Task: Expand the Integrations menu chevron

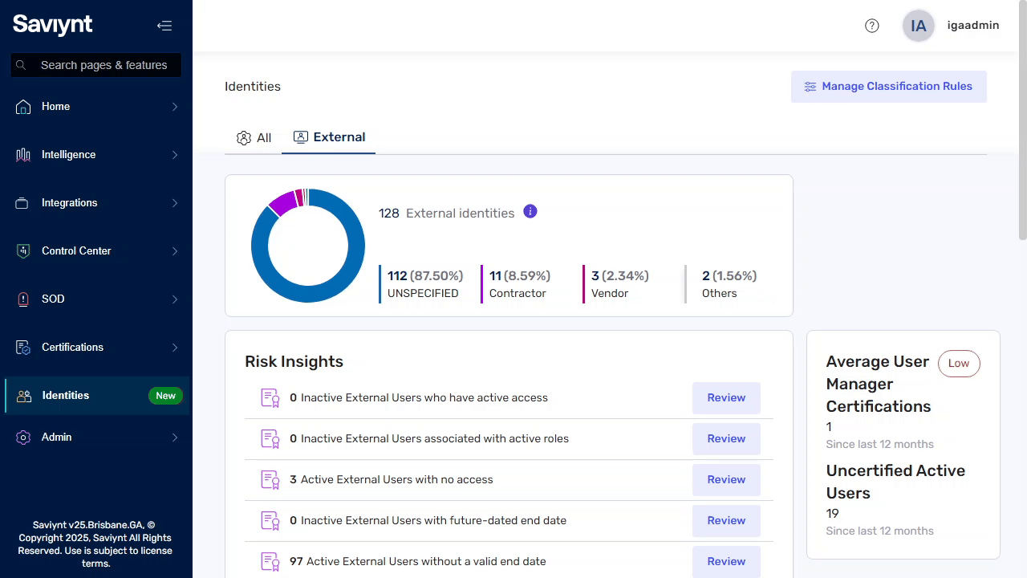Action: click(x=175, y=203)
